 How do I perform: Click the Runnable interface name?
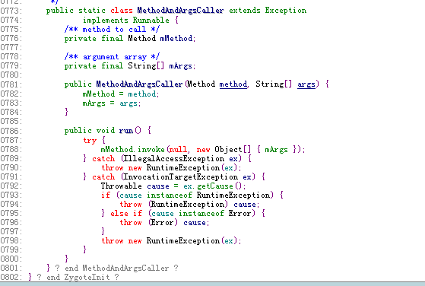click(151, 20)
